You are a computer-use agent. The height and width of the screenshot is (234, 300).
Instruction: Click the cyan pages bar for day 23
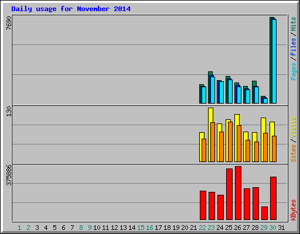(213, 90)
